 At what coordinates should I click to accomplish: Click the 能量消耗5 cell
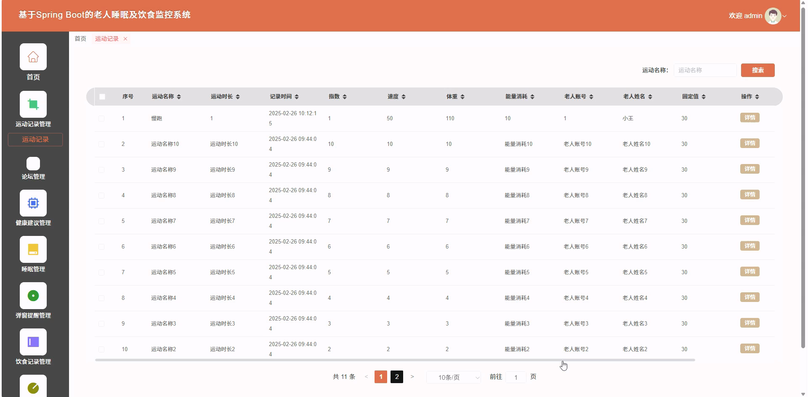click(517, 273)
